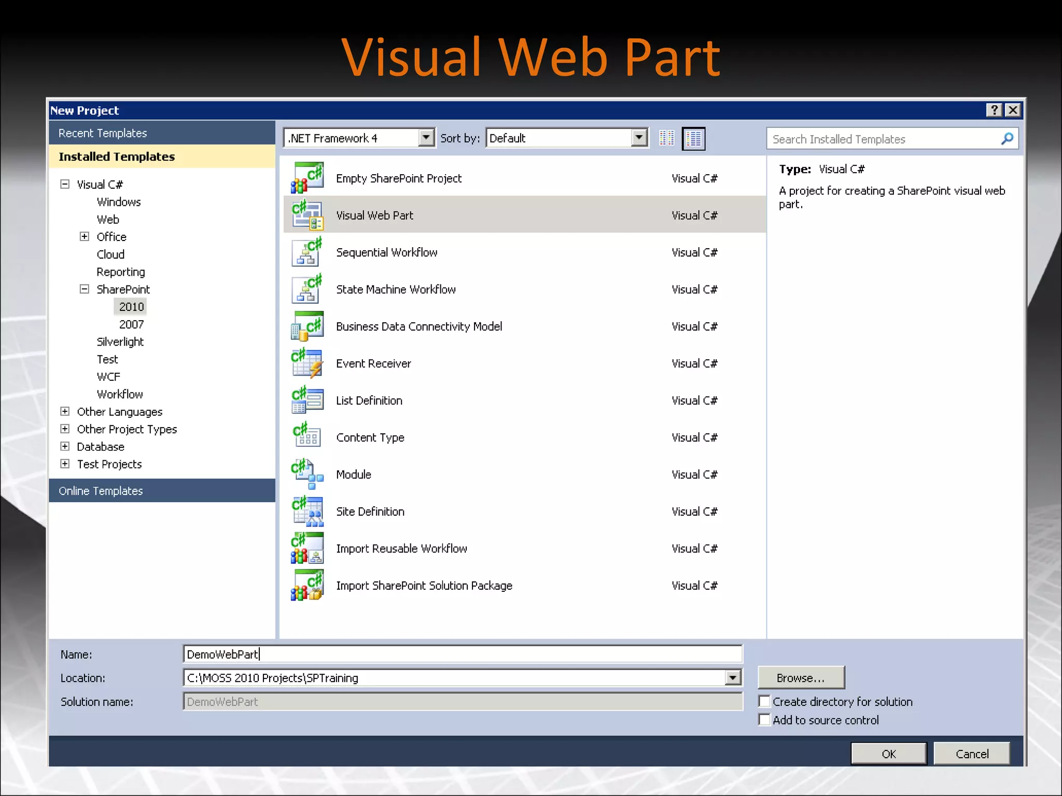The image size is (1062, 796).
Task: Open the Location path dropdown arrow
Action: click(733, 677)
